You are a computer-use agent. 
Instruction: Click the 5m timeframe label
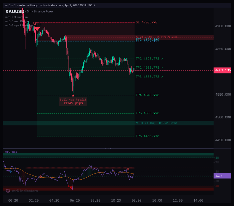pos(29,12)
